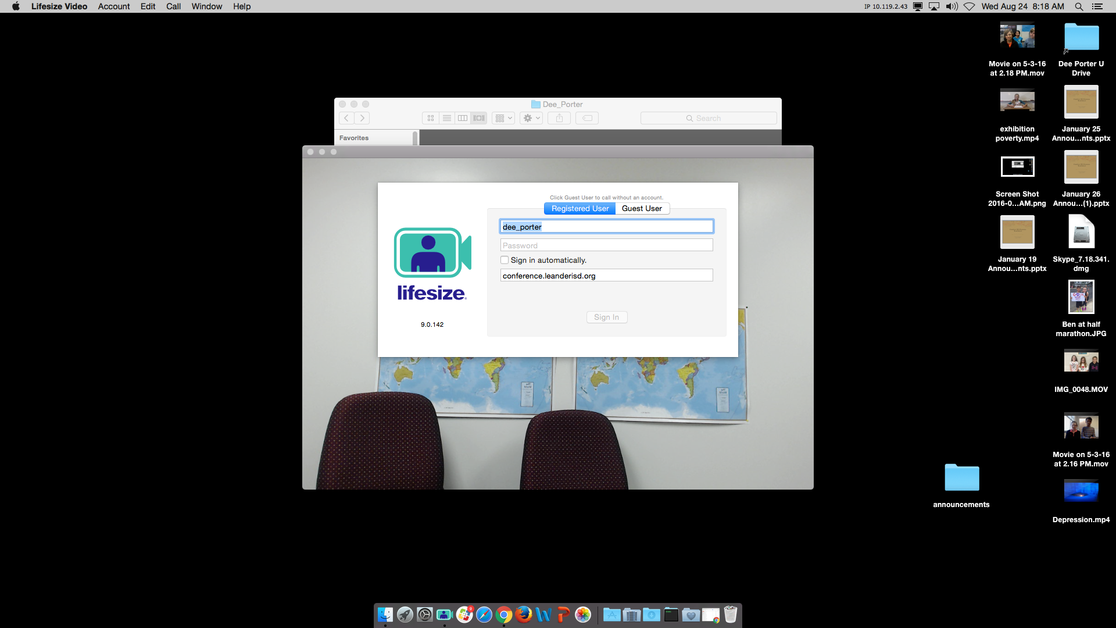Screen dimensions: 1116x628
Task: Open the Finder action gear menu
Action: (x=531, y=117)
